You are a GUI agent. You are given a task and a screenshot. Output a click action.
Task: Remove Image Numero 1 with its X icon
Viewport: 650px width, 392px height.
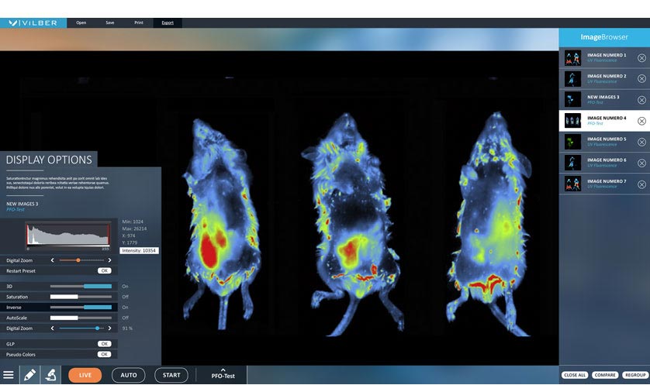tap(641, 58)
